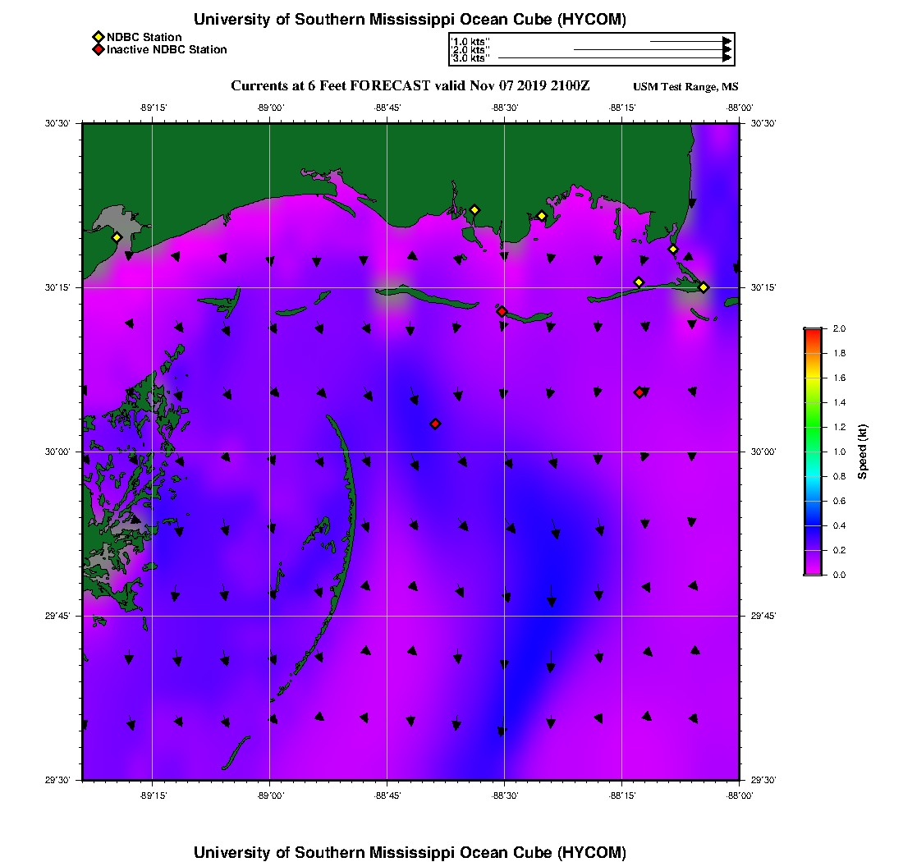Click the top University of Southern Mississippi Ocean Cube title

(x=410, y=19)
